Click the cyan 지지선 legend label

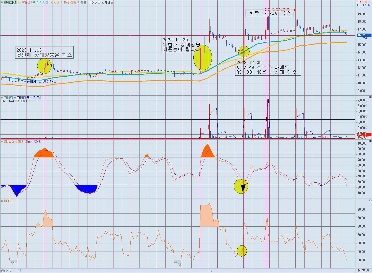pyautogui.click(x=44, y=2)
